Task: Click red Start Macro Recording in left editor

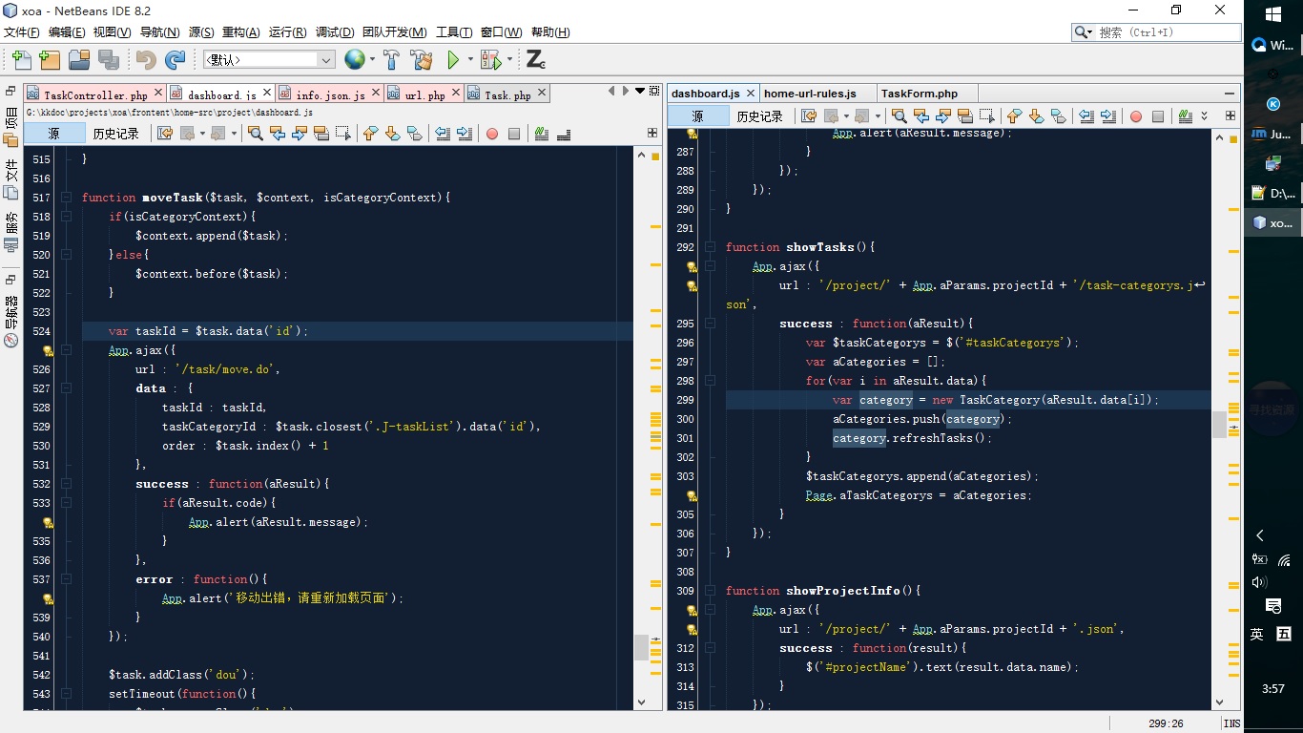Action: 492,134
